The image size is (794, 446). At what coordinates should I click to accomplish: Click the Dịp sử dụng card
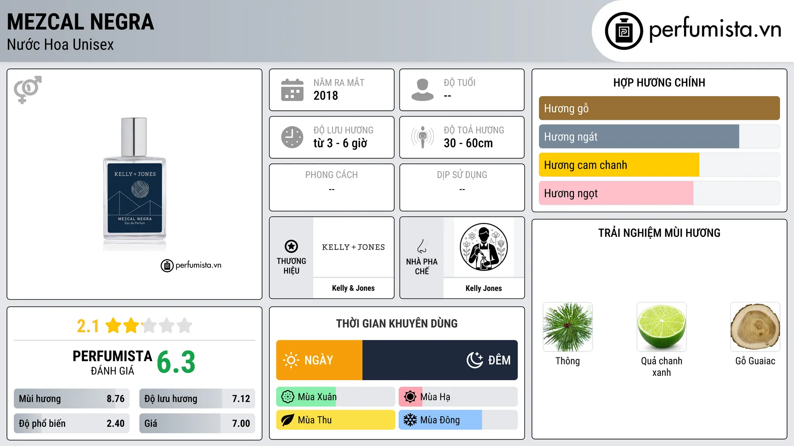pos(462,187)
